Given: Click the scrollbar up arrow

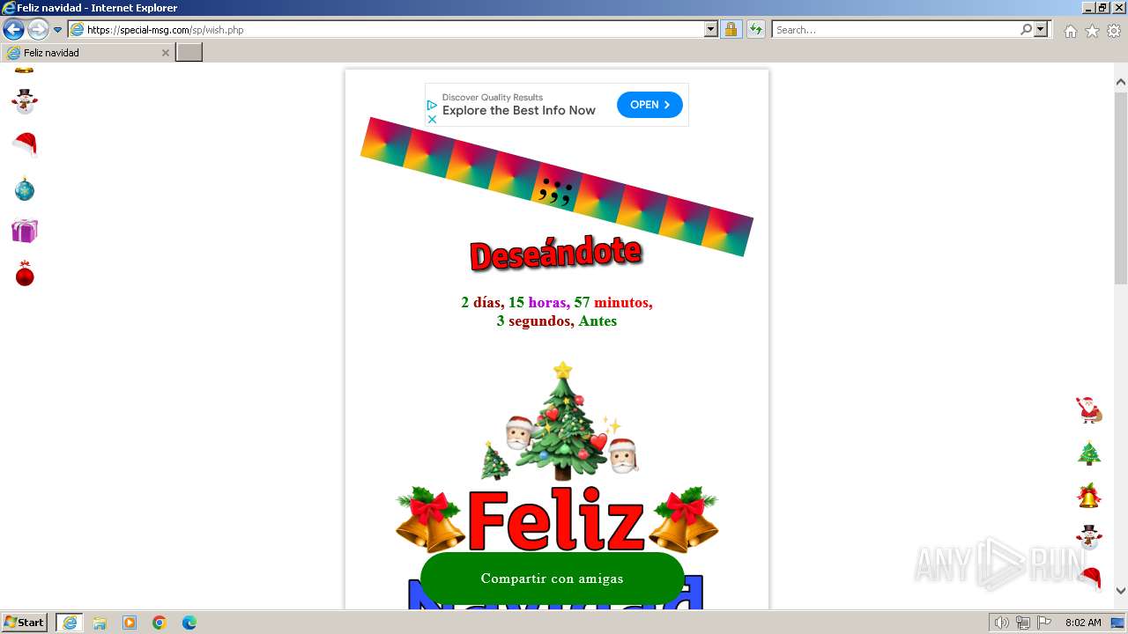Looking at the screenshot, I should (1121, 82).
